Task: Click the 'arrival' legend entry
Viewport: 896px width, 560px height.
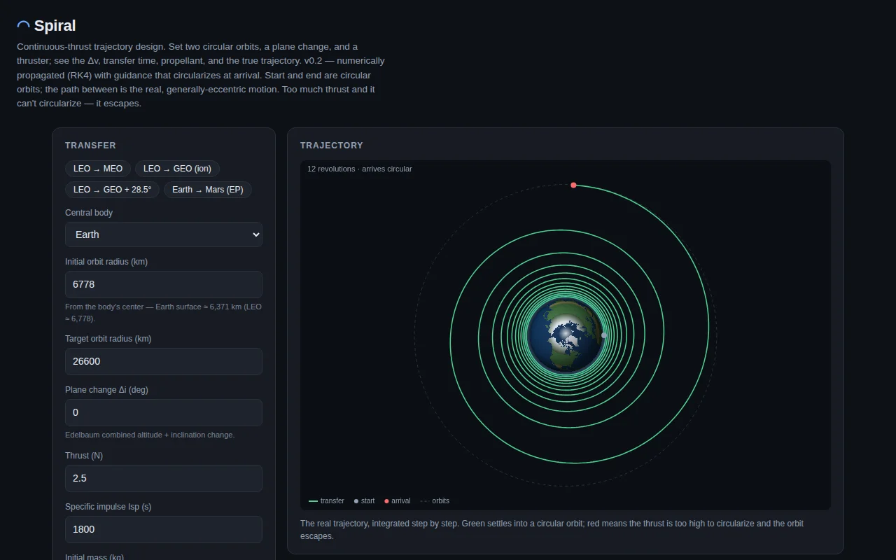Action: pos(398,501)
